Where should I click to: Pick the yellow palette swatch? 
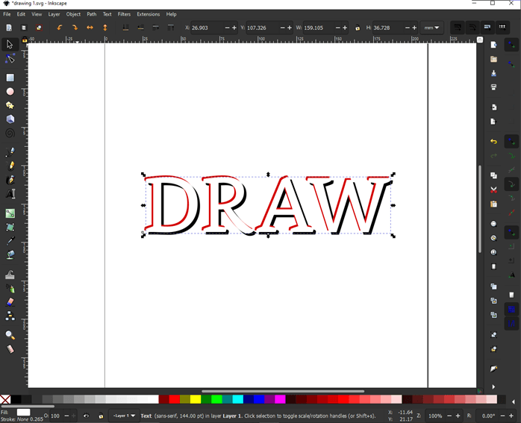point(196,399)
